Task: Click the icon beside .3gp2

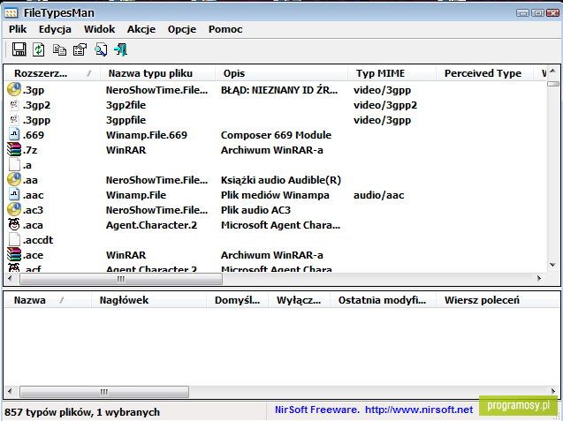Action: 14,105
